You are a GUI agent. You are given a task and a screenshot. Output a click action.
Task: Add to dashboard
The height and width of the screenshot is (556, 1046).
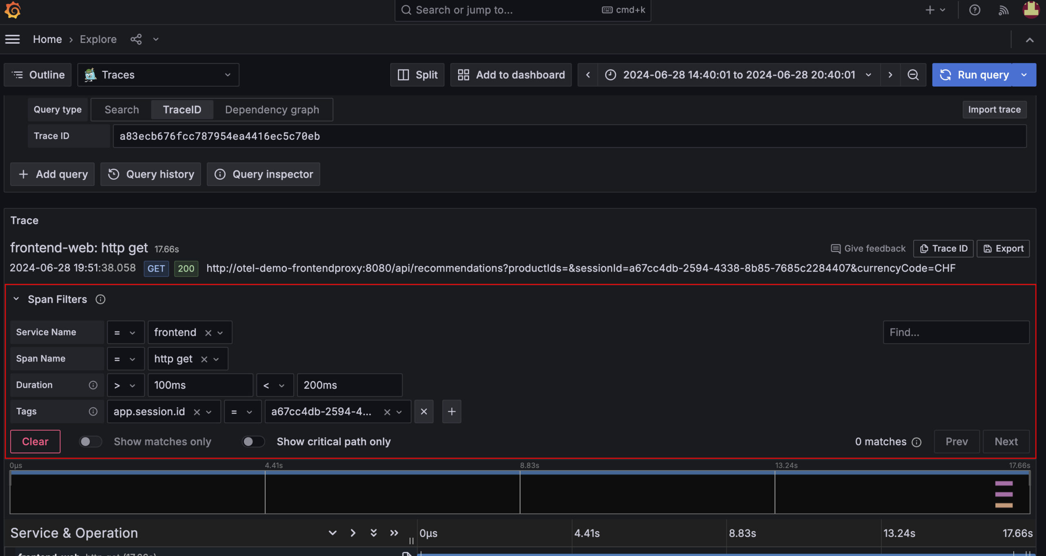coord(511,75)
